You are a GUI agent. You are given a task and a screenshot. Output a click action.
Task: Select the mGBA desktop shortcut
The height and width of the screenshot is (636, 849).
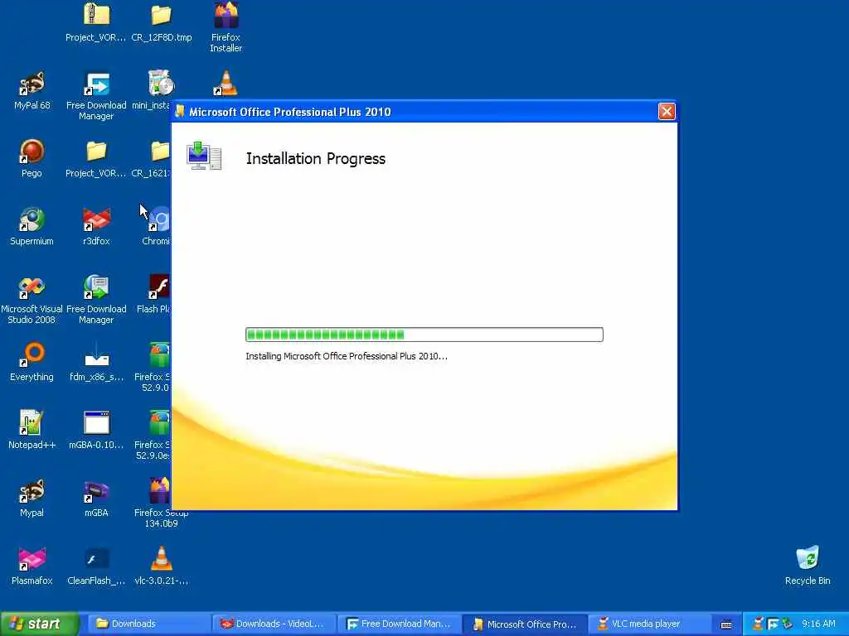[x=96, y=491]
